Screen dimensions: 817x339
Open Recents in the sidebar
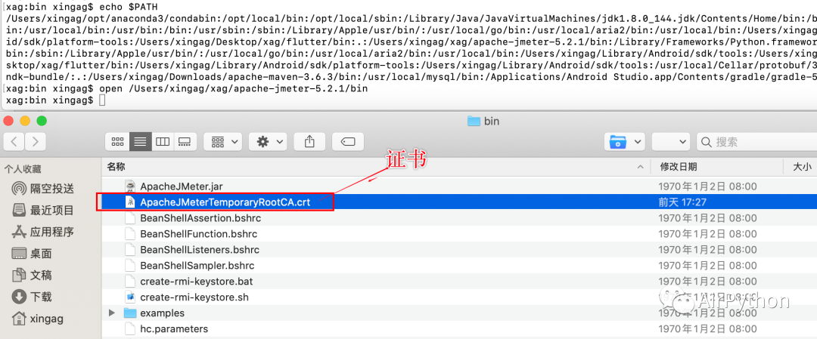[44, 210]
